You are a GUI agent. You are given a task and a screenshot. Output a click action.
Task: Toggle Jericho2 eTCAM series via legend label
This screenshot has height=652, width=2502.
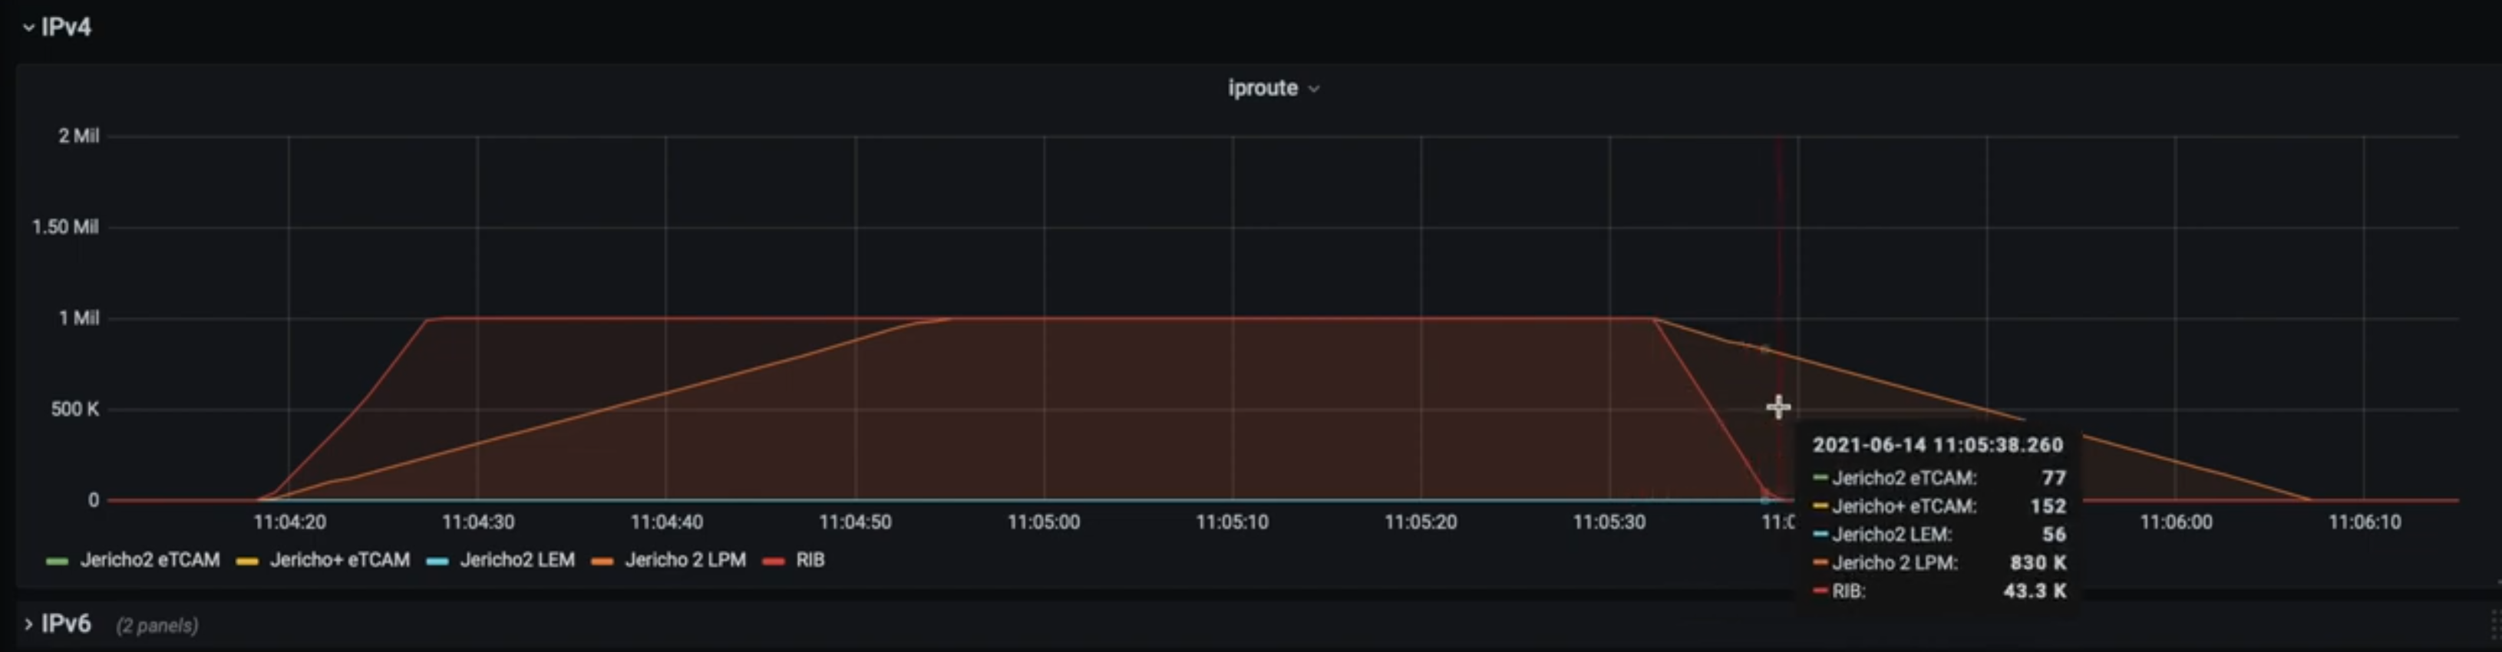(150, 560)
